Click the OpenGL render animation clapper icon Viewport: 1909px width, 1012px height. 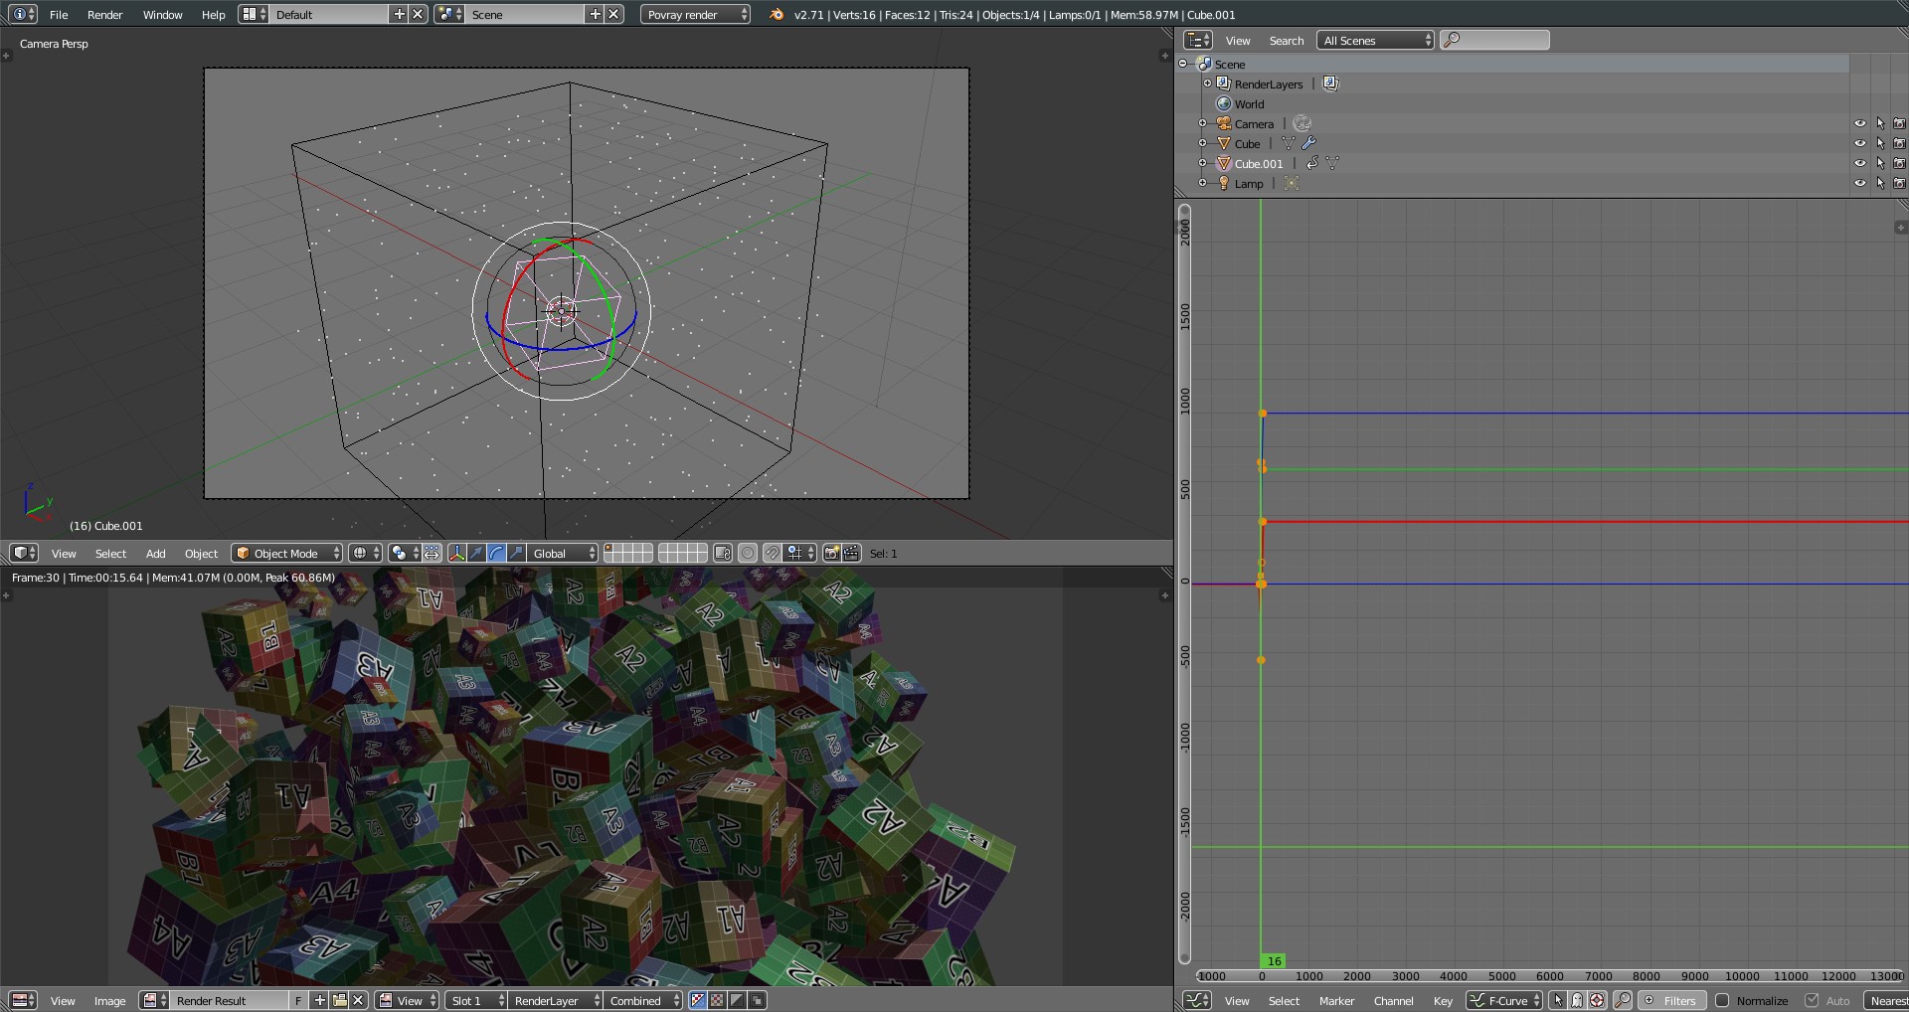click(851, 554)
